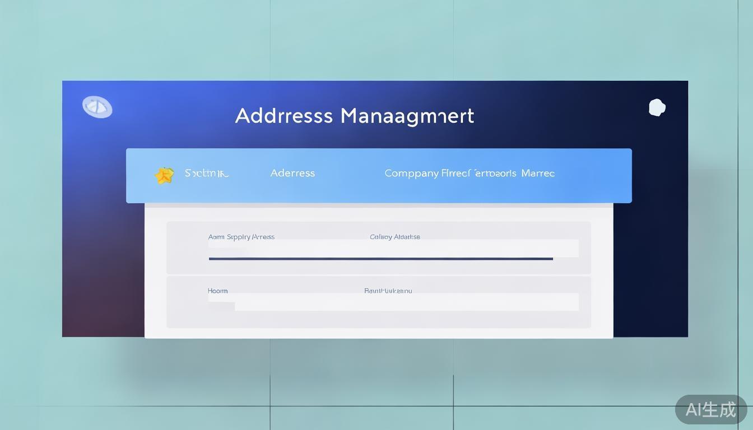This screenshot has width=753, height=430.
Task: Click the white blob icon top-right
Action: 657,107
